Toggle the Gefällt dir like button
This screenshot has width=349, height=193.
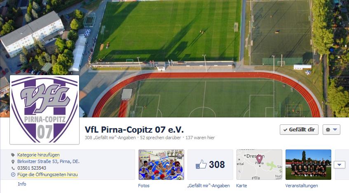coord(299,129)
